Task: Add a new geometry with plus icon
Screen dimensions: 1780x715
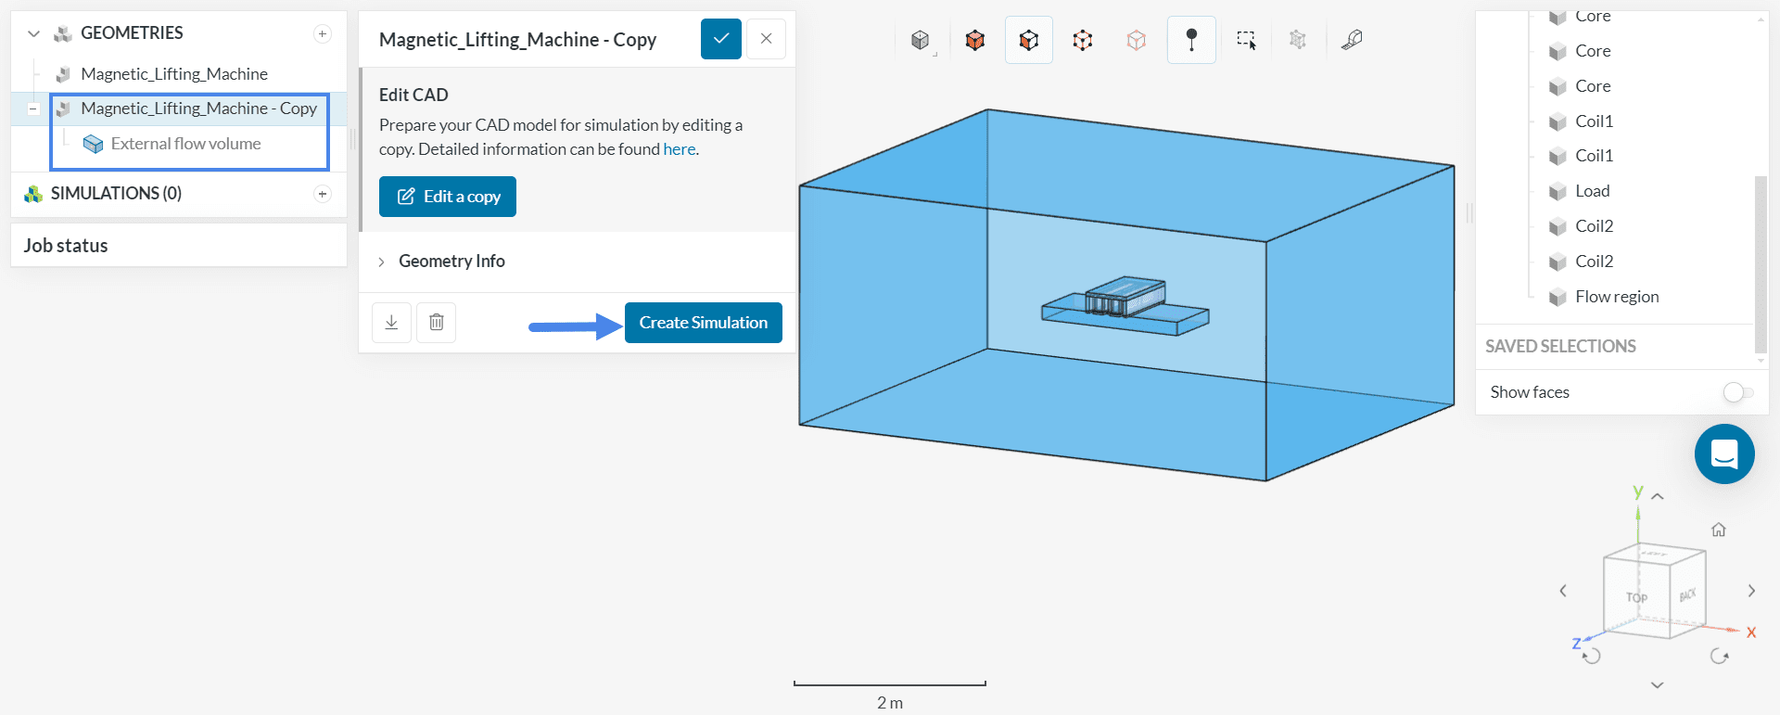Action: 323,34
